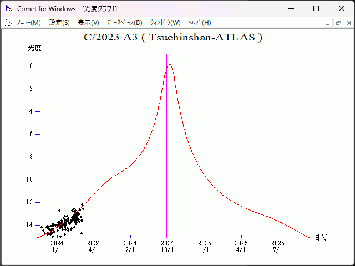Click magnitude value 14 on the axis
This screenshot has width=355, height=266.
pyautogui.click(x=29, y=225)
